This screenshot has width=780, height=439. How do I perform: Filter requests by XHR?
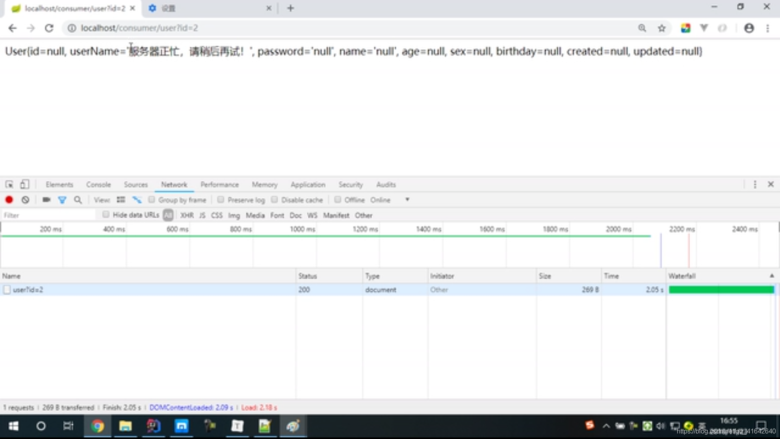pyautogui.click(x=187, y=215)
